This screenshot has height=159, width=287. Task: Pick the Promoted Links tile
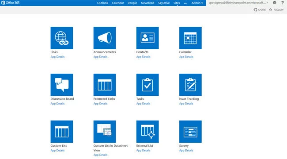coord(105,85)
